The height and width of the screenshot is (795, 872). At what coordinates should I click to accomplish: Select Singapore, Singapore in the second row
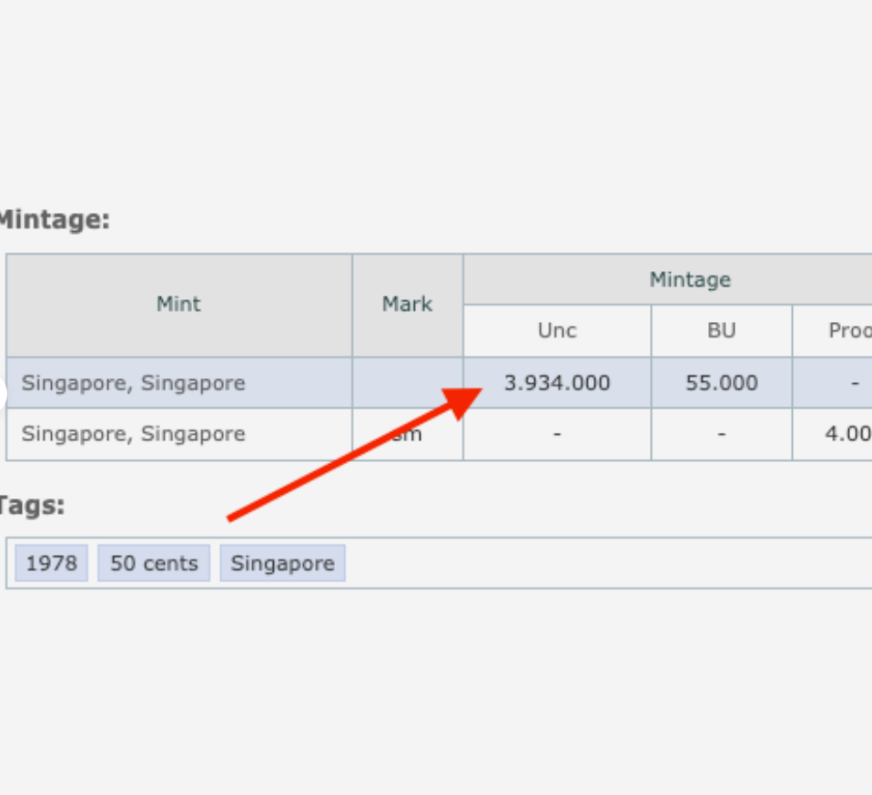coord(134,434)
